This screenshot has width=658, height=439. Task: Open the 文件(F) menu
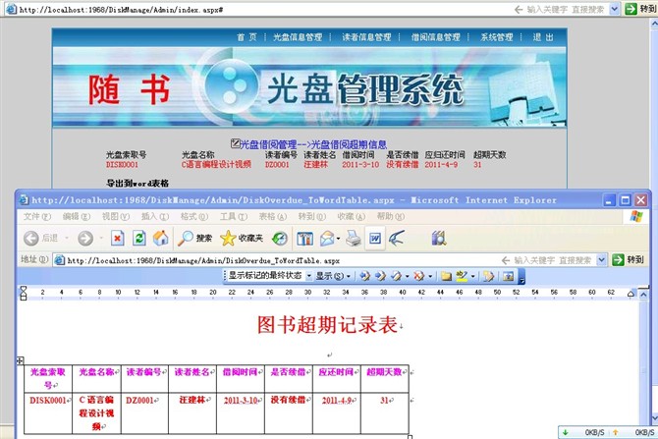pyautogui.click(x=37, y=216)
